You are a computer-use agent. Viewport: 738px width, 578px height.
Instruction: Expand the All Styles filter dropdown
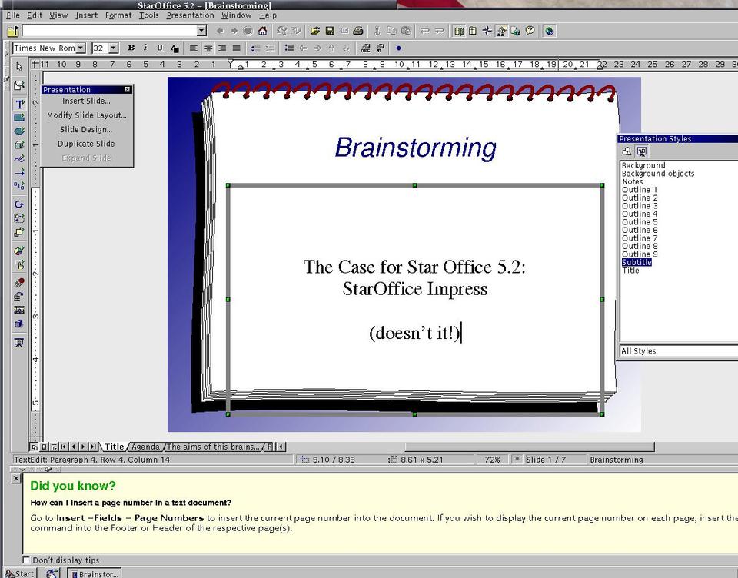click(676, 351)
